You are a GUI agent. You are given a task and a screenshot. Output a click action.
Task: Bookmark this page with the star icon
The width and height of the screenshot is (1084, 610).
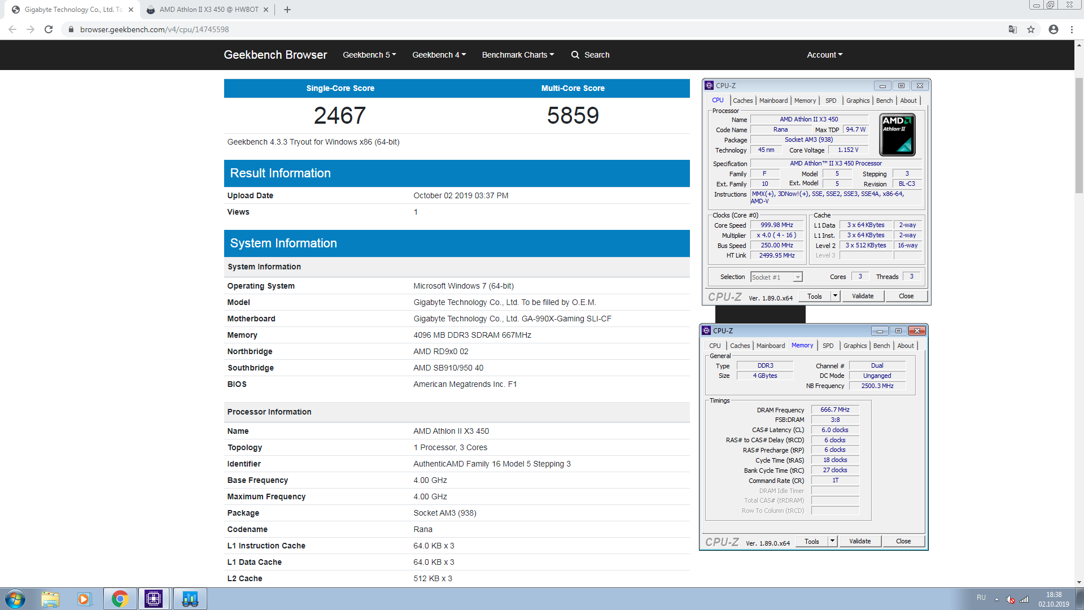coord(1031,29)
